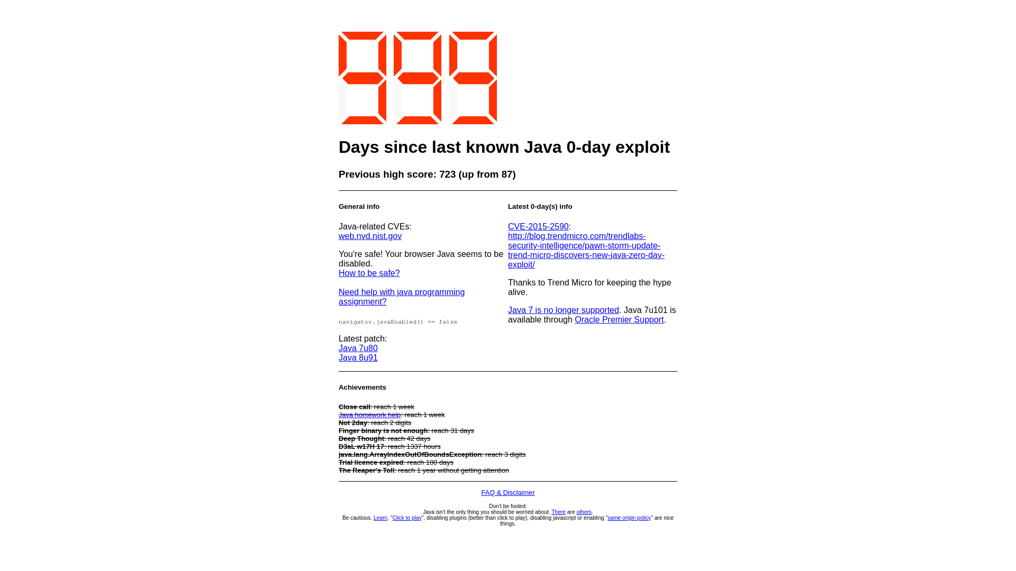Click the 'Learn' safety resource link
Screen dimensions: 1016x571
coord(380,518)
